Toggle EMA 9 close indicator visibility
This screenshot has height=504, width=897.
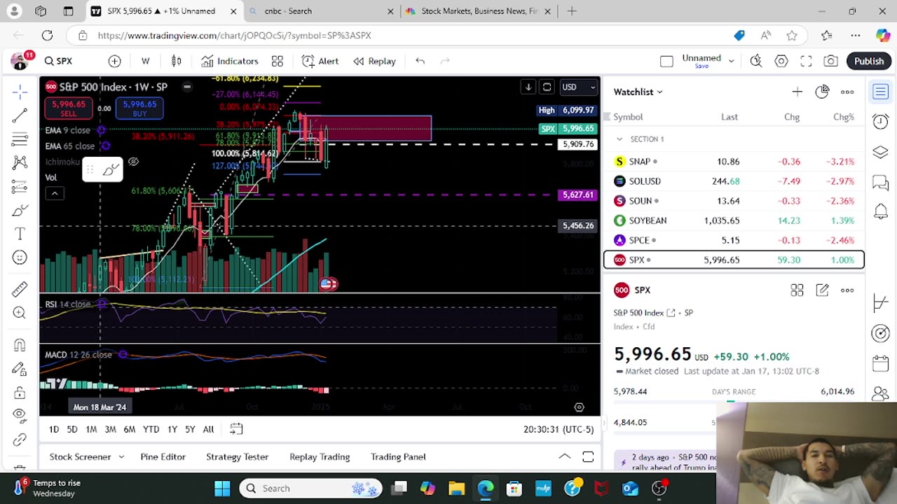[102, 130]
